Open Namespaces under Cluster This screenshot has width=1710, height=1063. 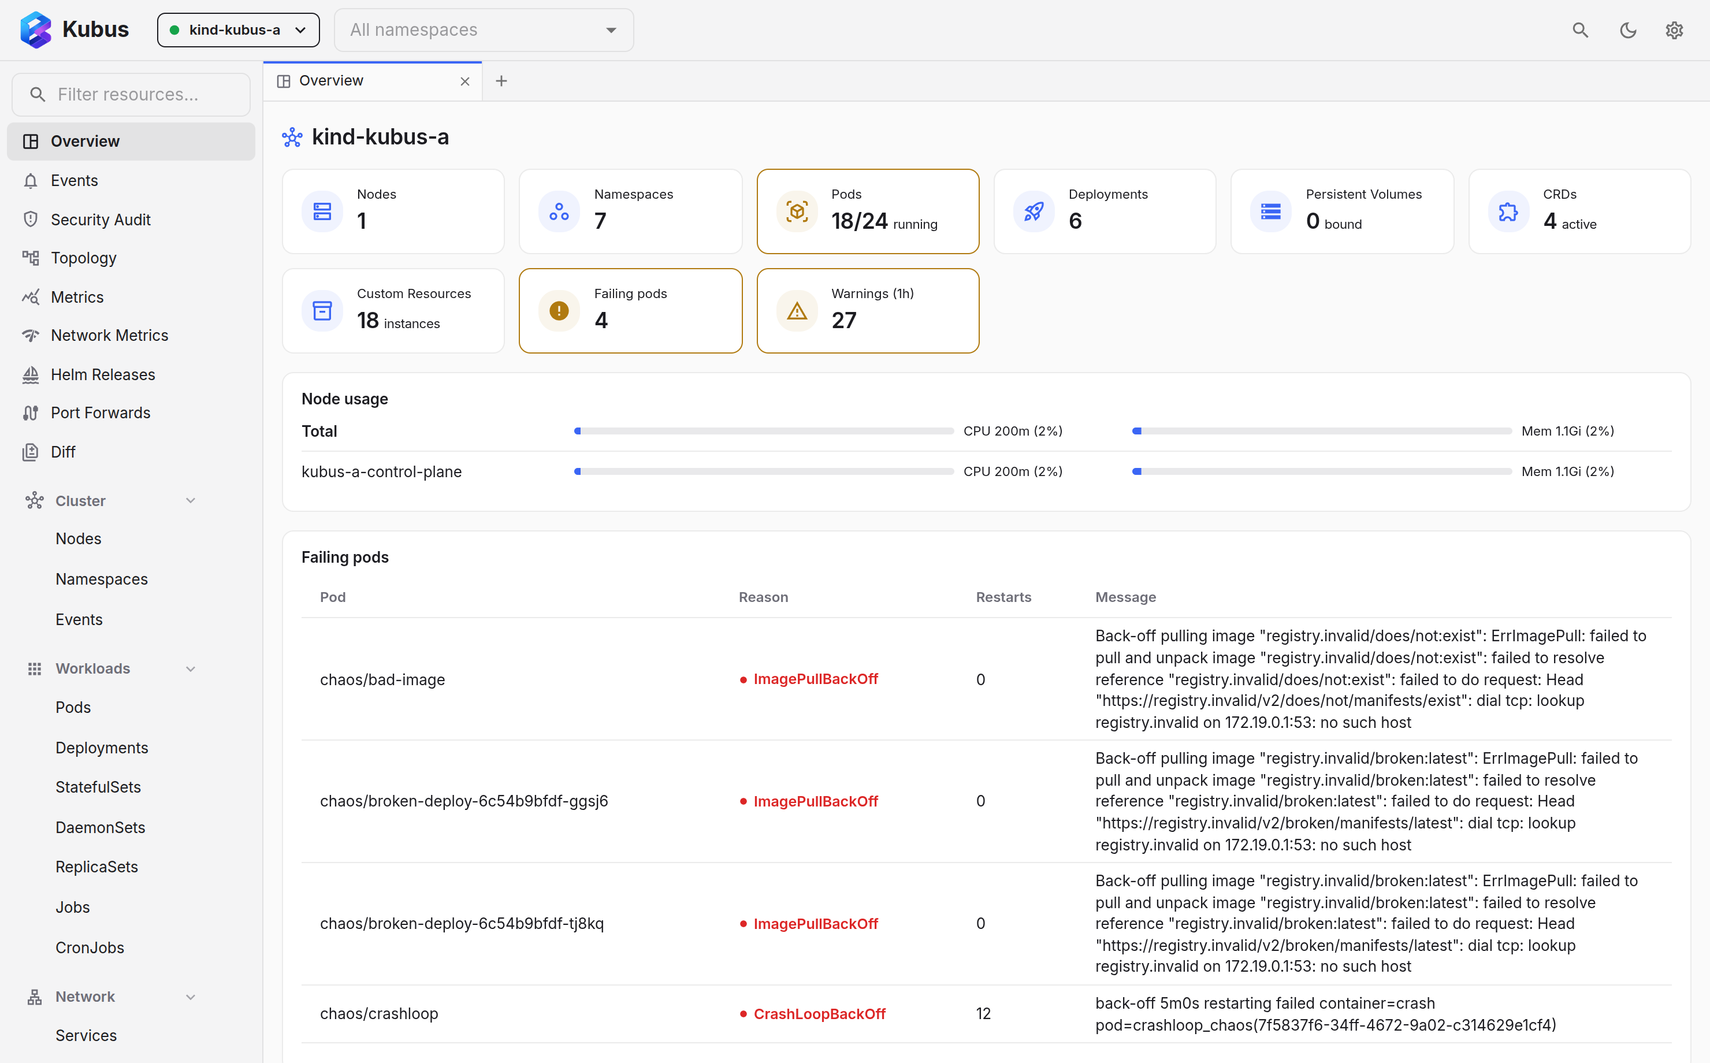[x=102, y=579]
